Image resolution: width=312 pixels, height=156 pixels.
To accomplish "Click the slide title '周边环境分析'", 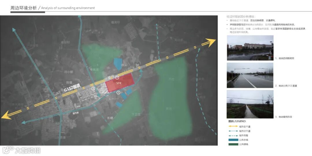I will click(x=24, y=8).
